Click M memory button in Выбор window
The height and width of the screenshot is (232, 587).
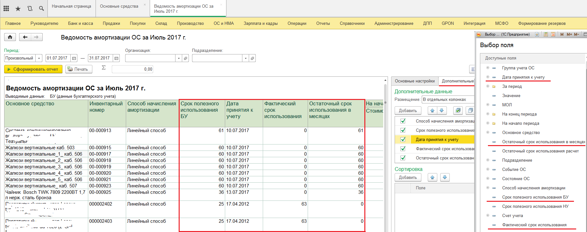tap(562, 34)
